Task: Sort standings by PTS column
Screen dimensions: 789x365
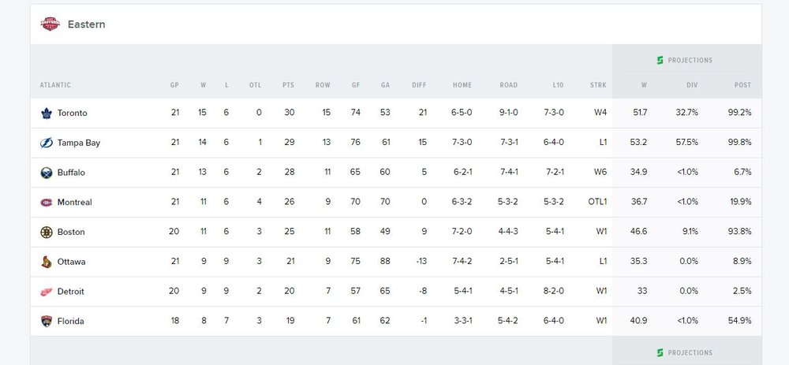Action: (x=288, y=85)
